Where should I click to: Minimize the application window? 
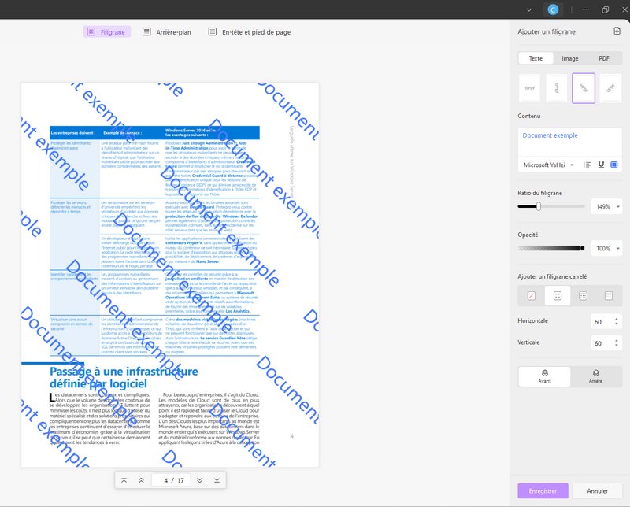tap(585, 9)
